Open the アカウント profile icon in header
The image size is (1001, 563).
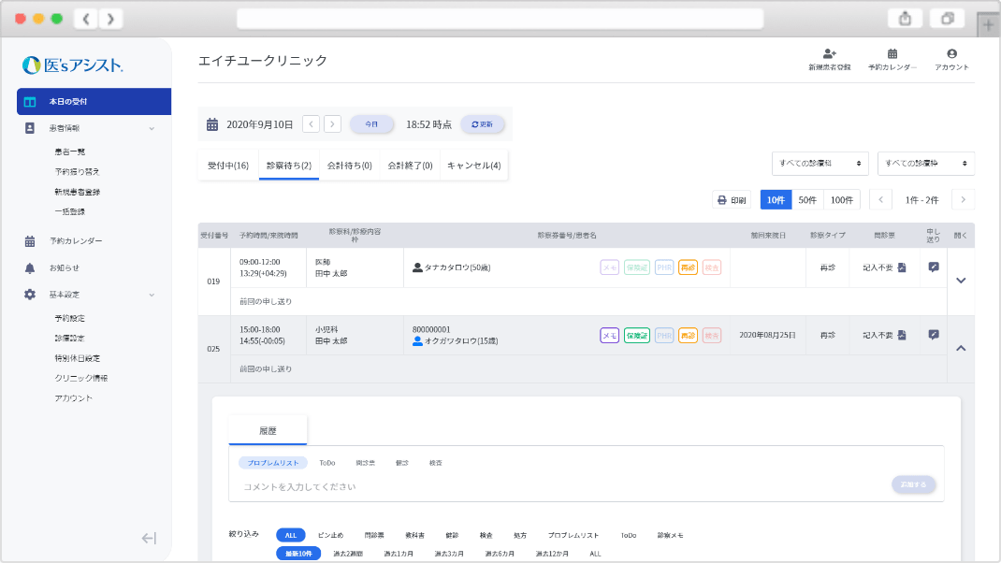point(951,54)
